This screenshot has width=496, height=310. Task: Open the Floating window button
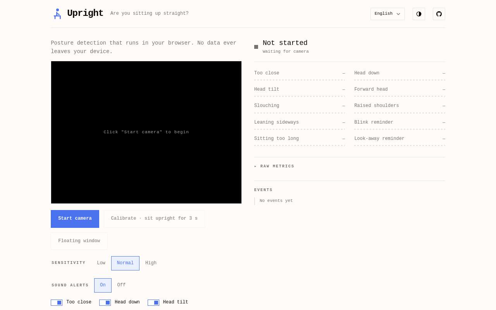(79, 241)
